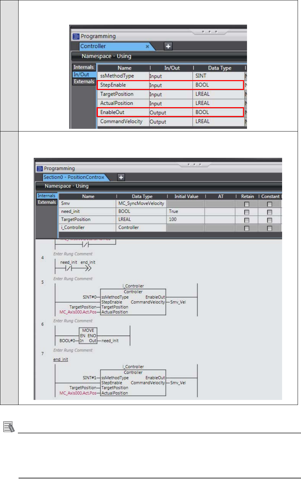Select the ActualPosition variable name
The width and height of the screenshot is (301, 479).
point(116,103)
